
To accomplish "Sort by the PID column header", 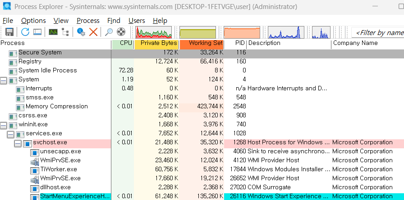I will pos(235,43).
